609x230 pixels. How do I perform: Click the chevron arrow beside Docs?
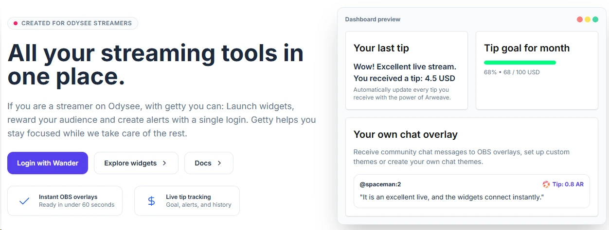pos(219,163)
